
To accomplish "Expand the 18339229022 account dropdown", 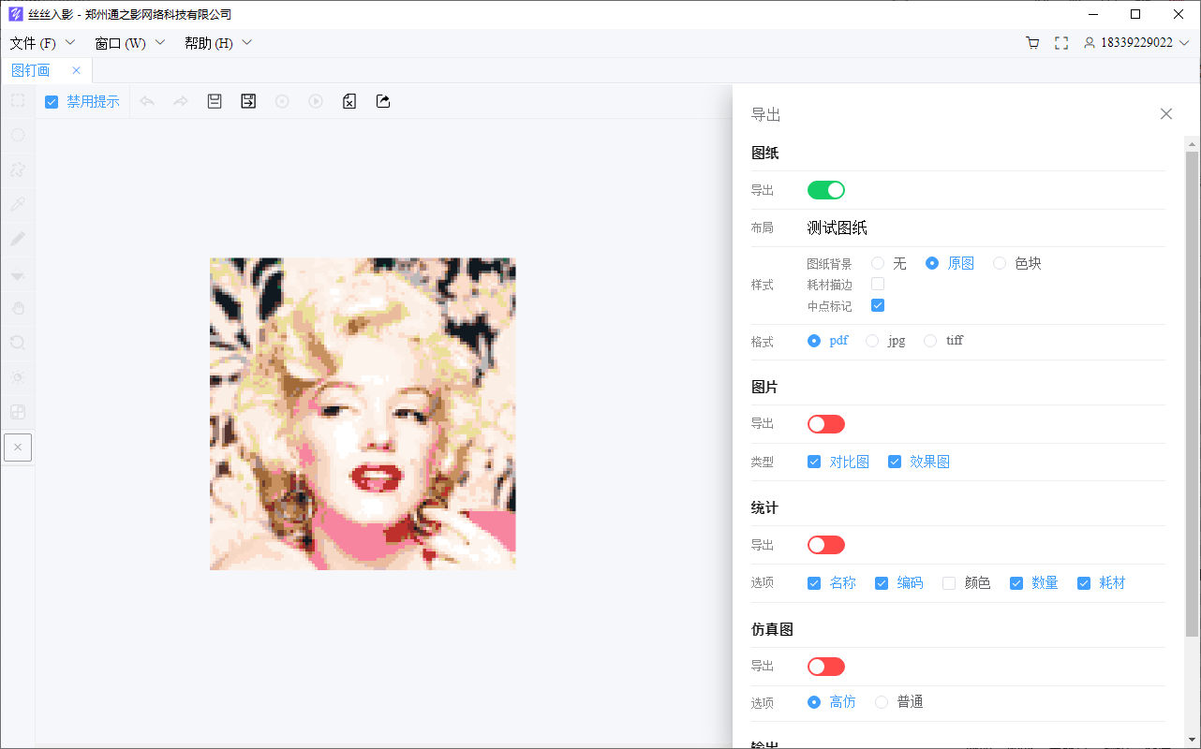I will [x=1184, y=42].
